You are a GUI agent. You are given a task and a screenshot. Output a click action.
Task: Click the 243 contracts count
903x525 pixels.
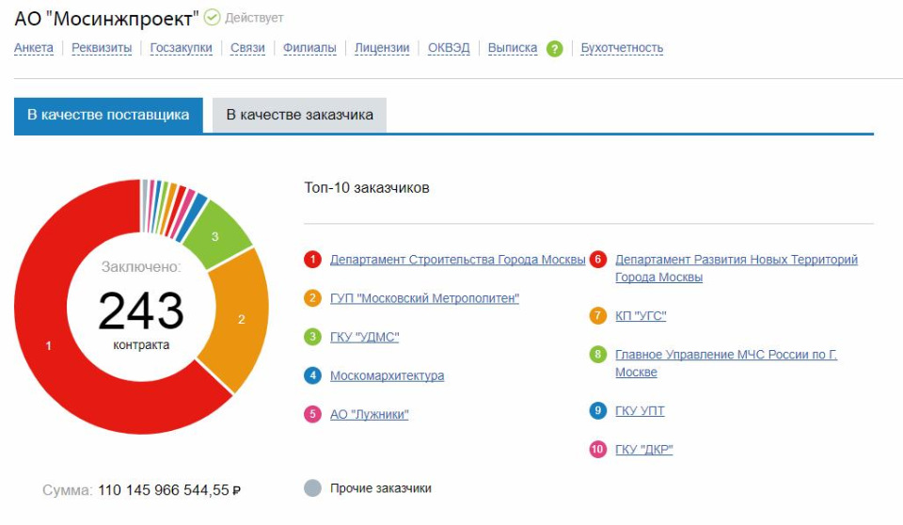(141, 310)
